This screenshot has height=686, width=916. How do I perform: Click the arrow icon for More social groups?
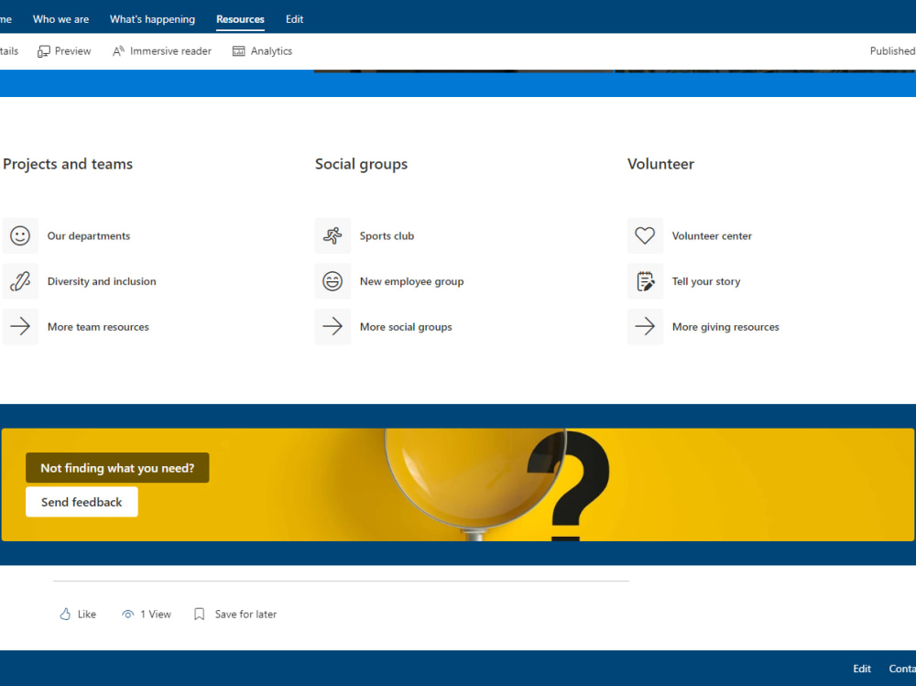333,326
